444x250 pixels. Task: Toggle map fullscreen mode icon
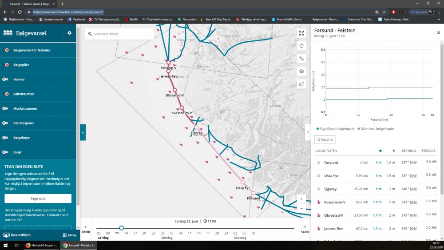coord(301,33)
